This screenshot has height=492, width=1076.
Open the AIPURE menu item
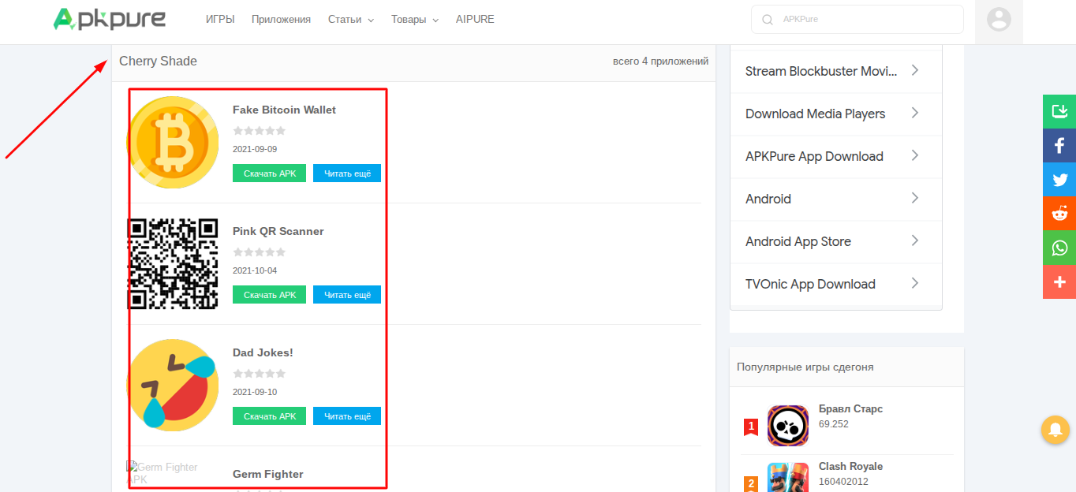tap(475, 20)
